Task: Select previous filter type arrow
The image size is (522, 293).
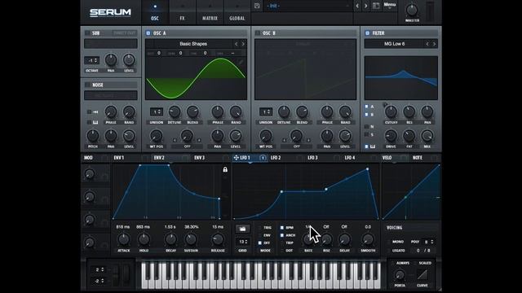Action: 427,44
